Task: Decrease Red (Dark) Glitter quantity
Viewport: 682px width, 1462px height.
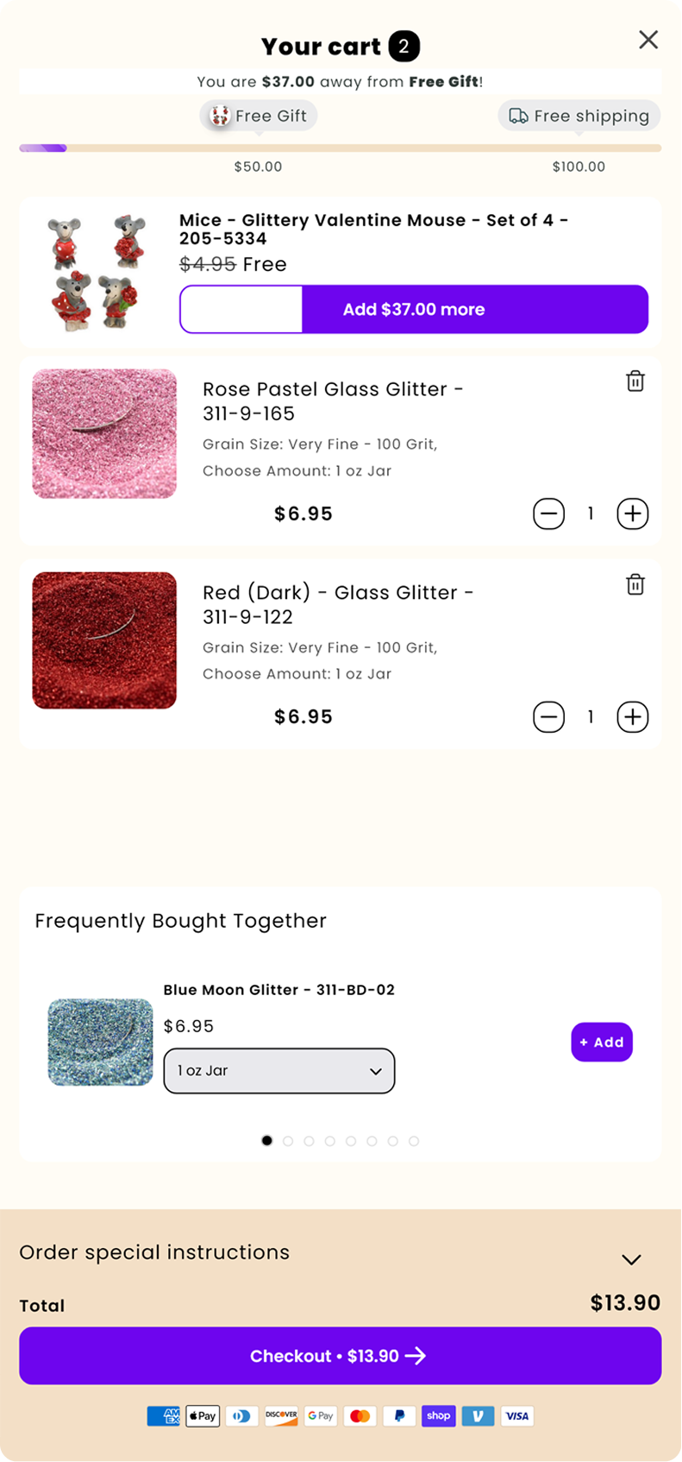Action: [x=548, y=717]
